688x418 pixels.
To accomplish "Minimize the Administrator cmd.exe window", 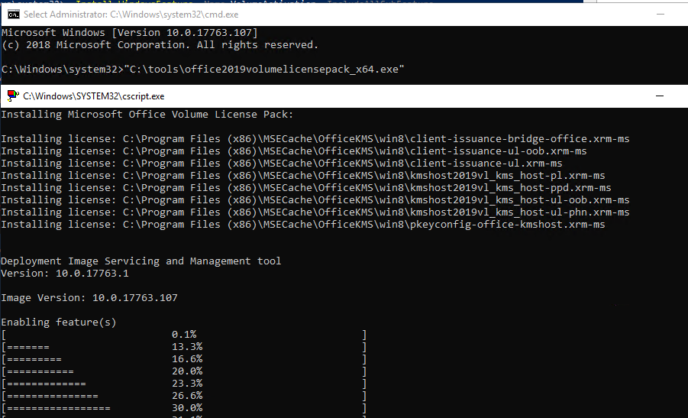I will [x=660, y=15].
